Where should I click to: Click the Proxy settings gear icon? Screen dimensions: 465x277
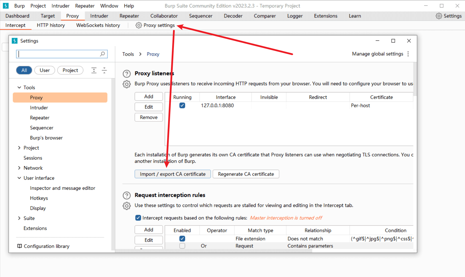[139, 25]
